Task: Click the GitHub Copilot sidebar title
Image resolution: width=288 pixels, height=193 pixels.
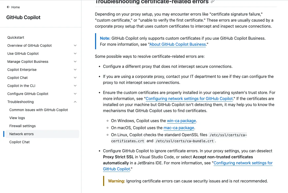Action: coord(23,17)
